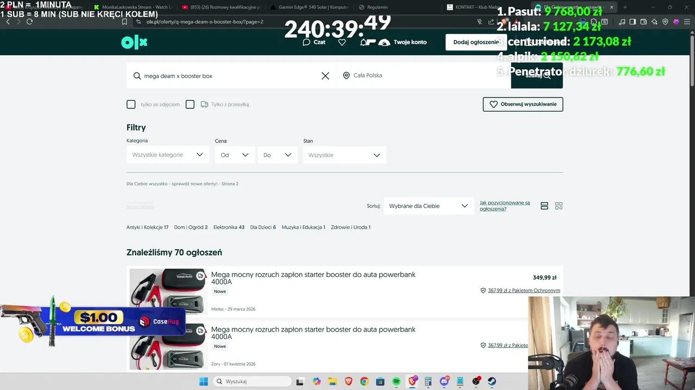Click the Dodaj ogłoszenie button
Image resolution: width=695 pixels, height=390 pixels.
tap(476, 42)
